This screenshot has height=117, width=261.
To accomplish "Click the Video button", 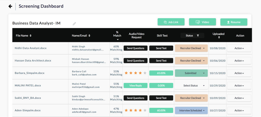I will click(x=202, y=22).
